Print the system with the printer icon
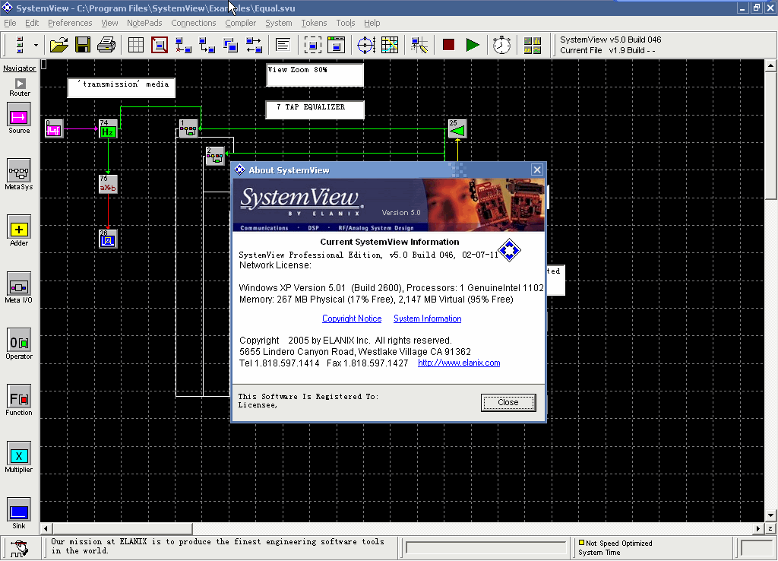 click(x=106, y=45)
